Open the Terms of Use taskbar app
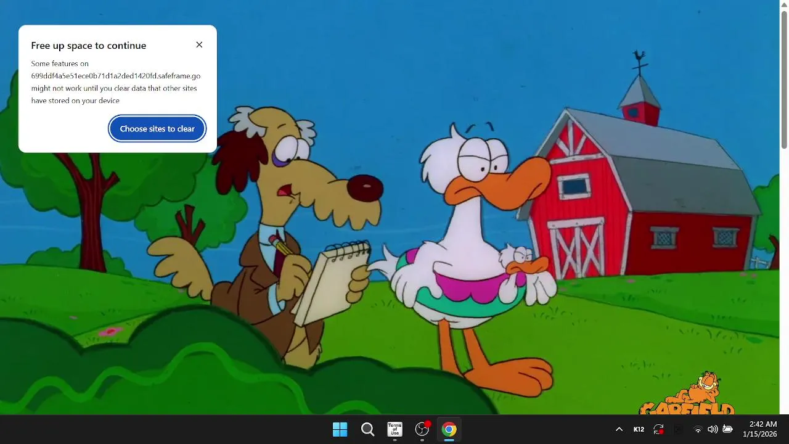This screenshot has width=789, height=444. tap(394, 429)
